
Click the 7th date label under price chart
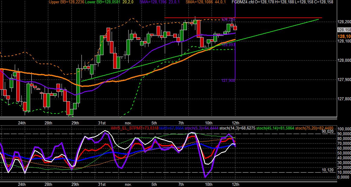click(x=181, y=123)
